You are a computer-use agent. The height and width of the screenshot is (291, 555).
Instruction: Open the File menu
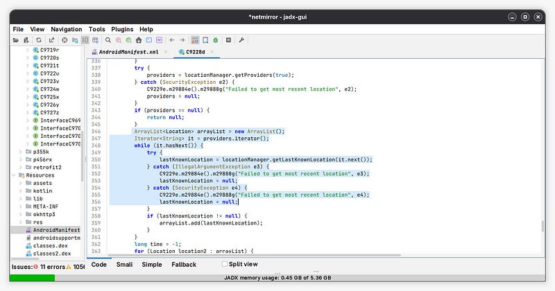(18, 29)
